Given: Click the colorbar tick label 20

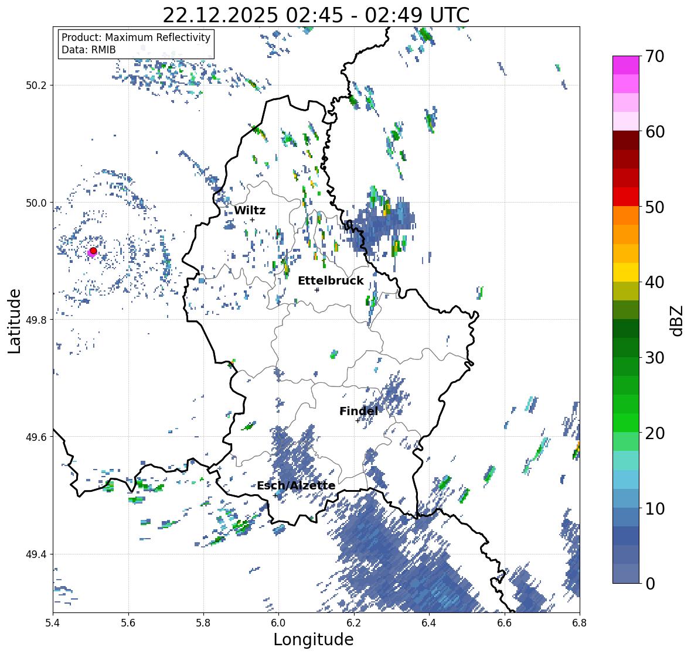Looking at the screenshot, I should 655,433.
